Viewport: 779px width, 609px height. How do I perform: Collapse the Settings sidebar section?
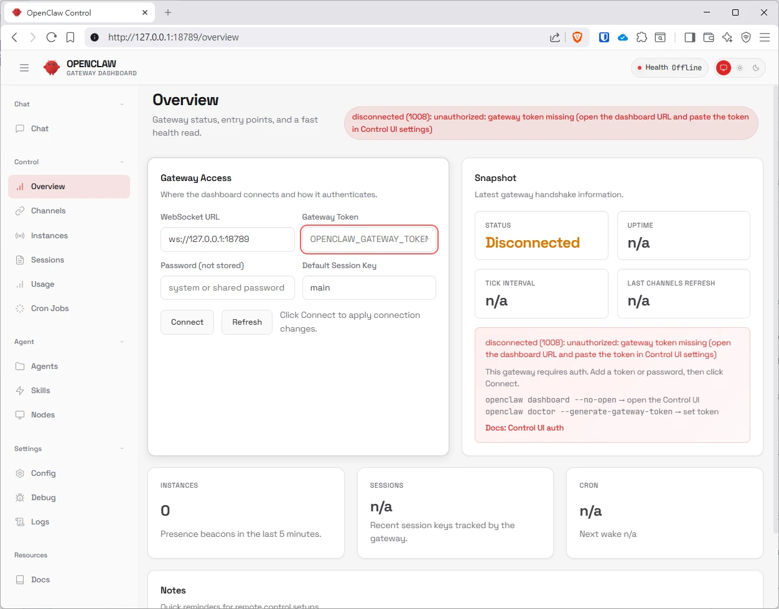(121, 449)
